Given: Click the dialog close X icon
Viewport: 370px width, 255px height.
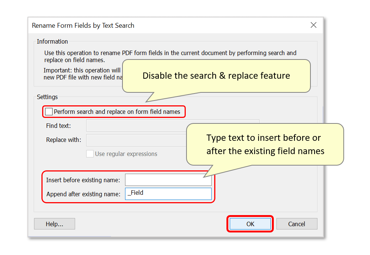Looking at the screenshot, I should [313, 25].
